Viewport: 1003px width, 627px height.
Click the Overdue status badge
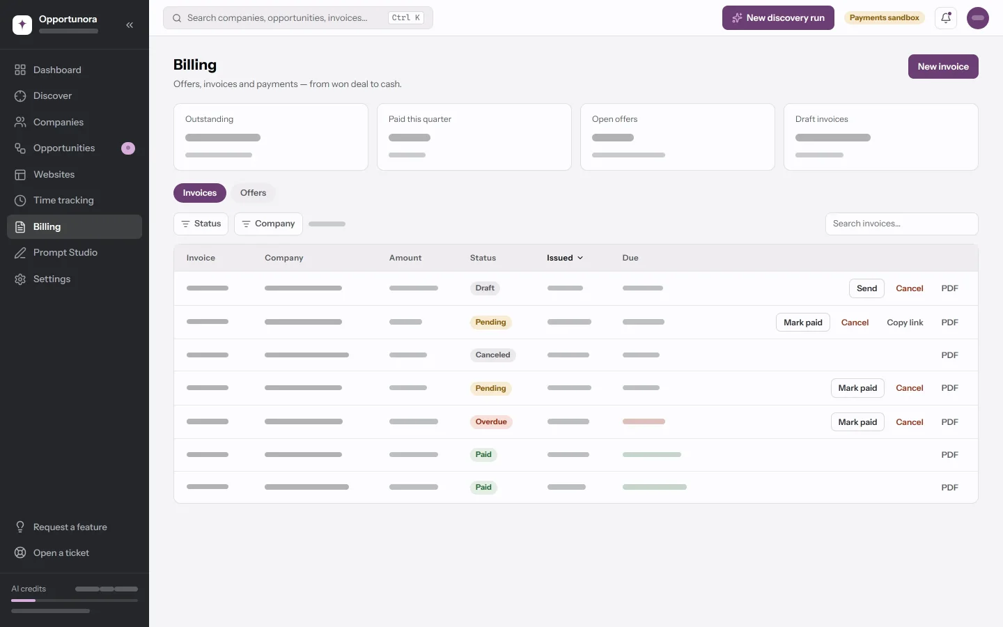pos(491,422)
